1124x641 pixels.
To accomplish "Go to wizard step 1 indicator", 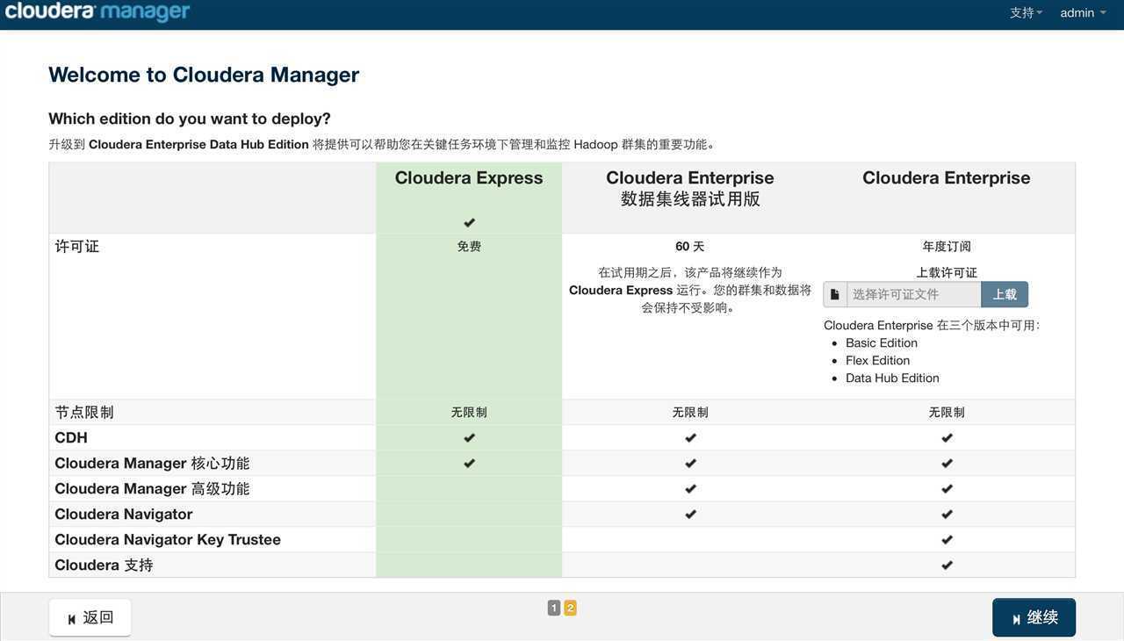I will [554, 608].
